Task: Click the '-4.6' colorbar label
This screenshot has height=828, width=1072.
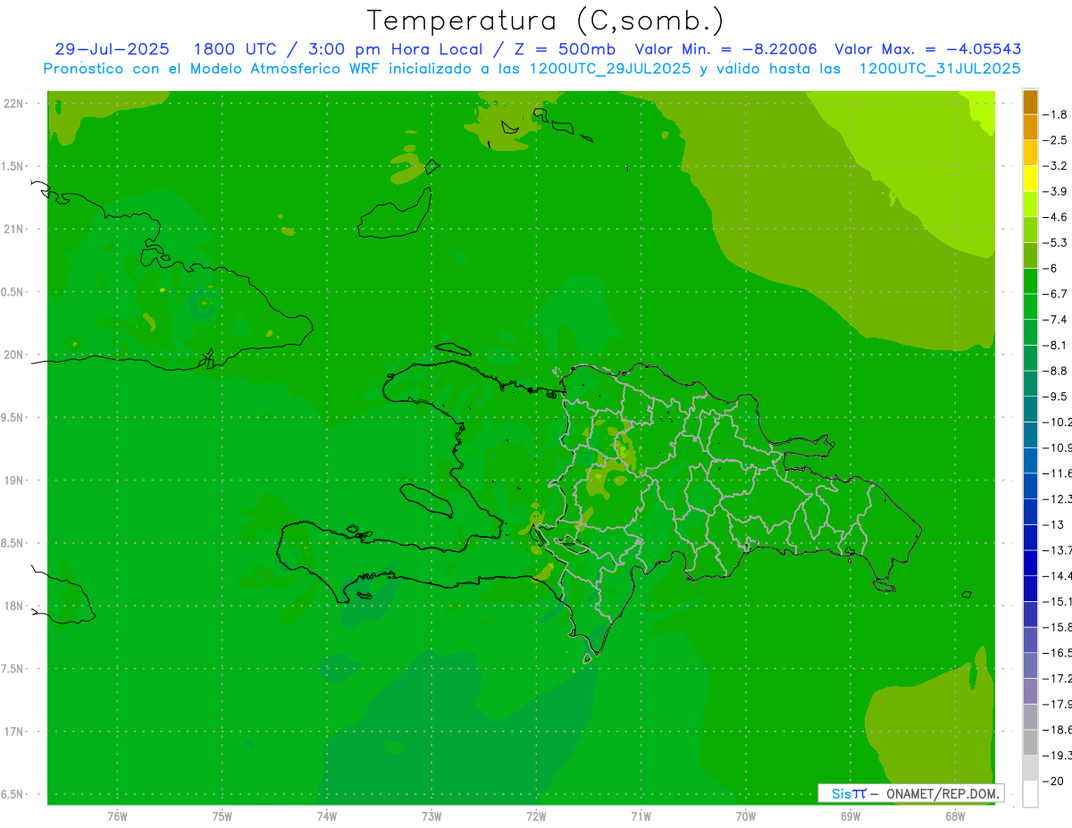Action: (1055, 217)
